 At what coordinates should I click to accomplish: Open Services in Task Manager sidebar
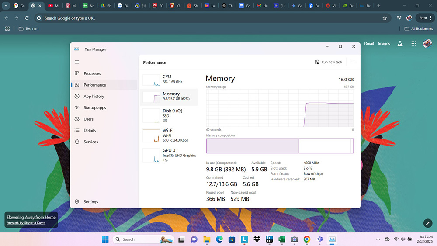[104, 142]
